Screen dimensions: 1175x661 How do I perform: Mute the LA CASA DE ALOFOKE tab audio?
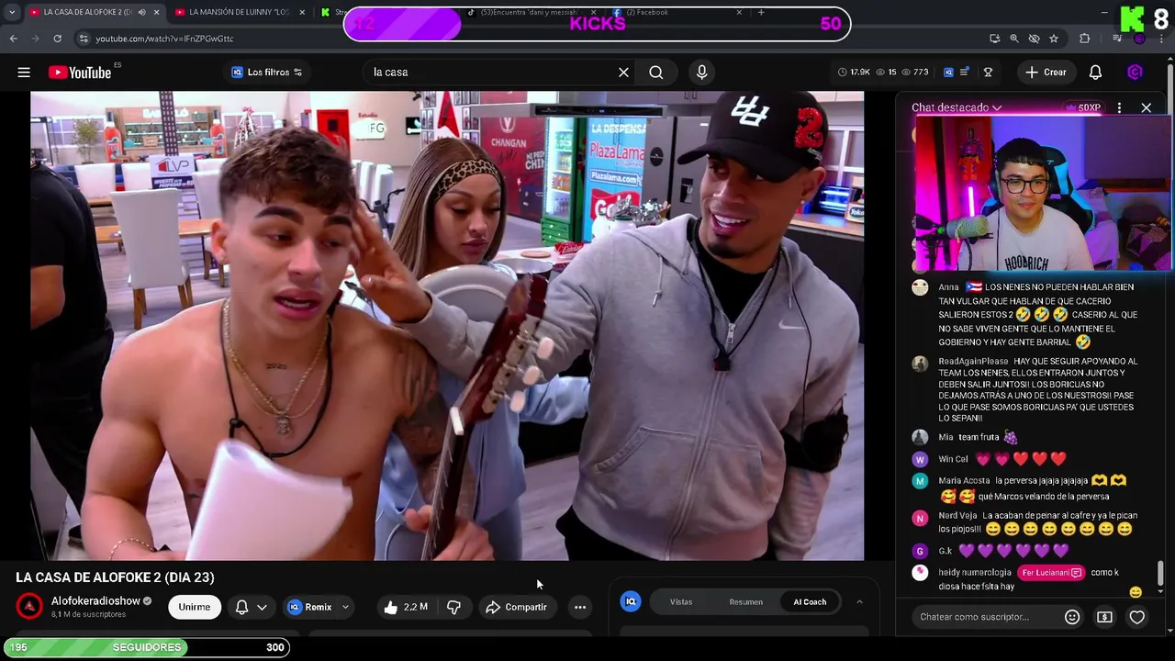[x=141, y=12]
